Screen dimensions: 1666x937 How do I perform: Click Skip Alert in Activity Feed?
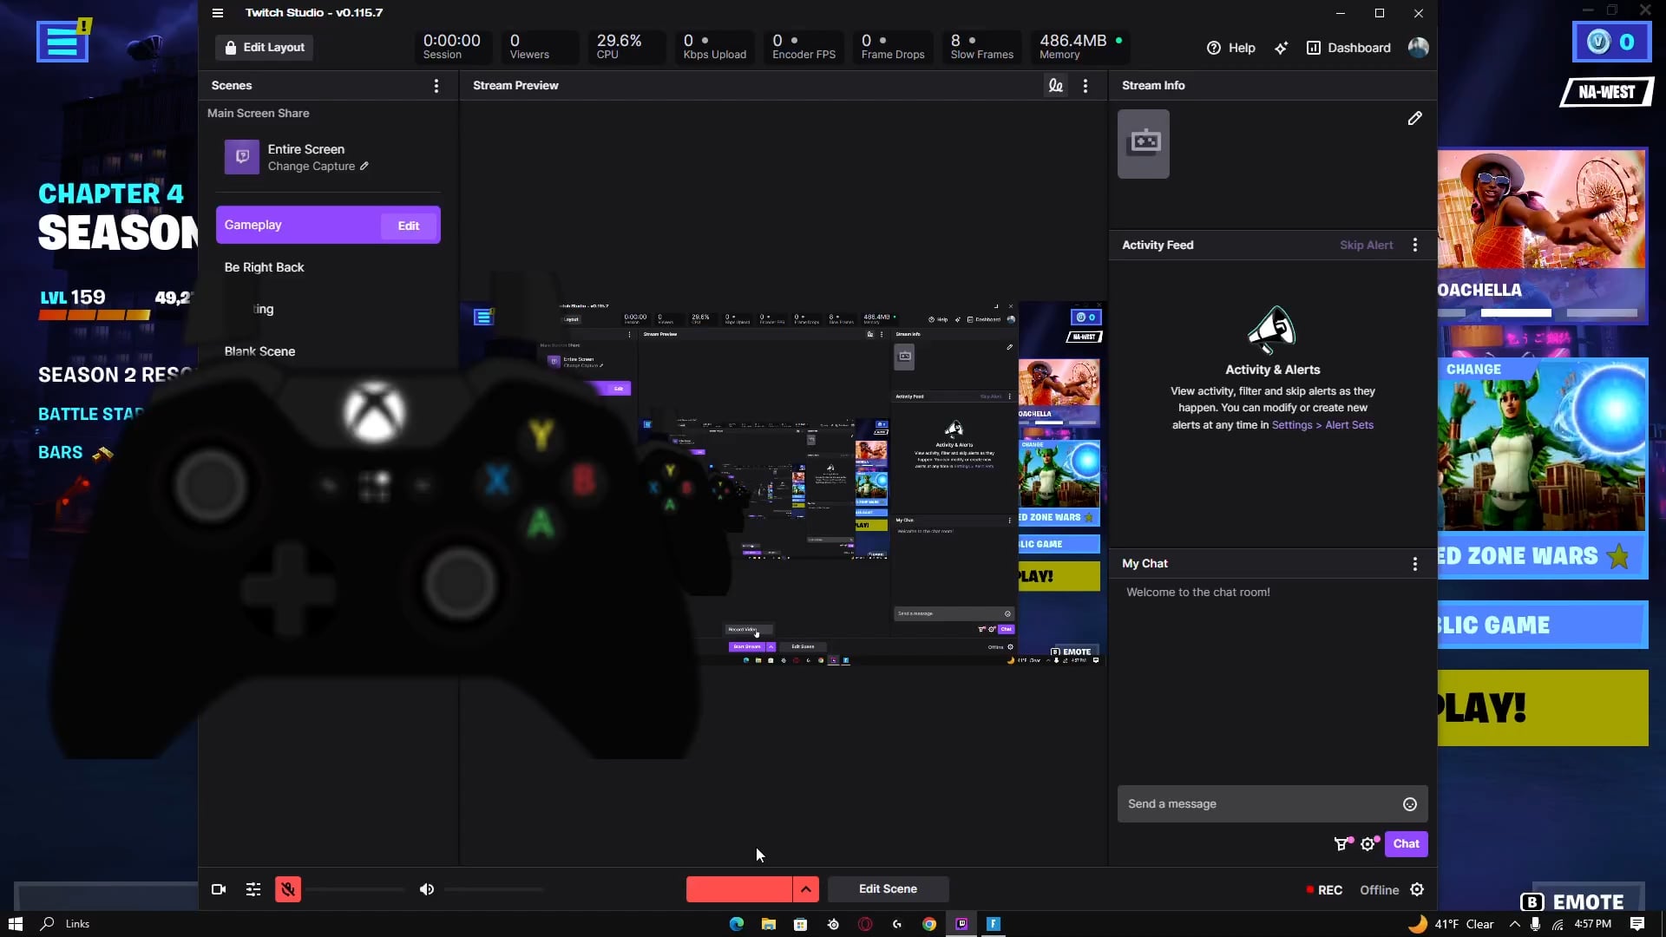[1366, 246]
